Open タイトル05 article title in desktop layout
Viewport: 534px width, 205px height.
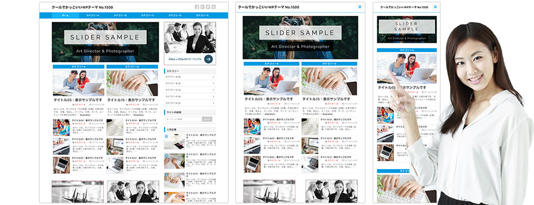pyautogui.click(x=78, y=101)
